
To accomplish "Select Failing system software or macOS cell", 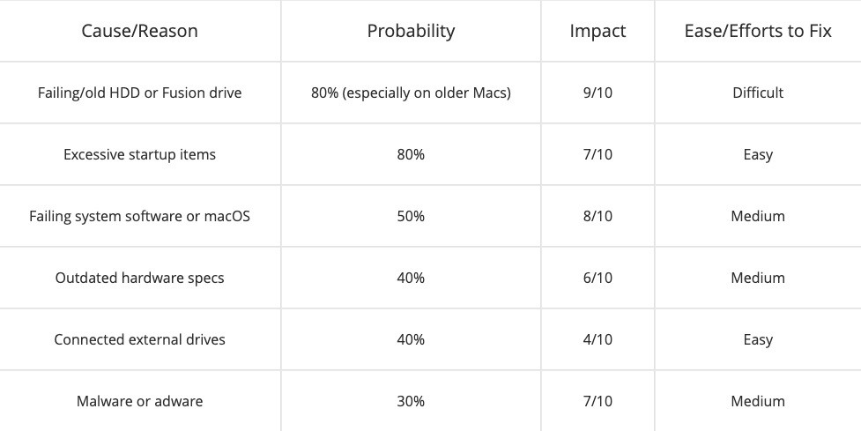I will click(139, 216).
